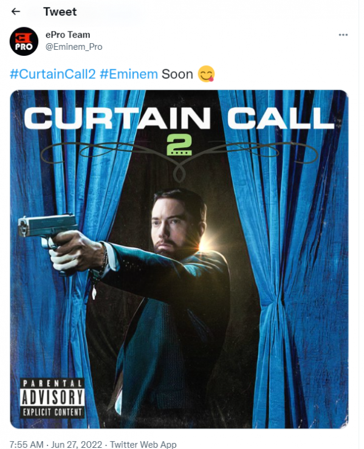The height and width of the screenshot is (449, 364).
Task: Click the Jun 27, 2022 date
Action: (x=77, y=444)
